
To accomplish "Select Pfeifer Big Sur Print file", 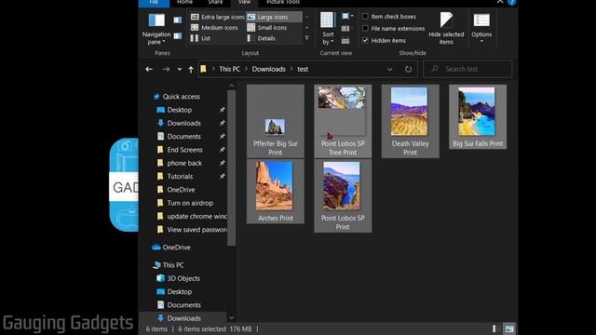I will (x=276, y=121).
